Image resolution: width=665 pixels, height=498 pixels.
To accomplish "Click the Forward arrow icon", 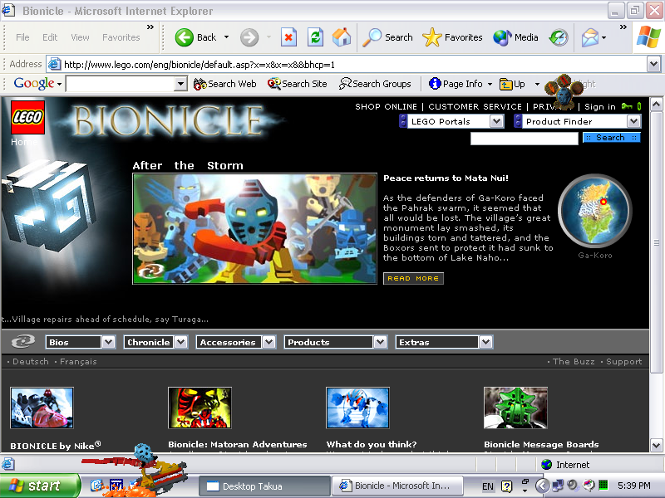I will point(249,37).
